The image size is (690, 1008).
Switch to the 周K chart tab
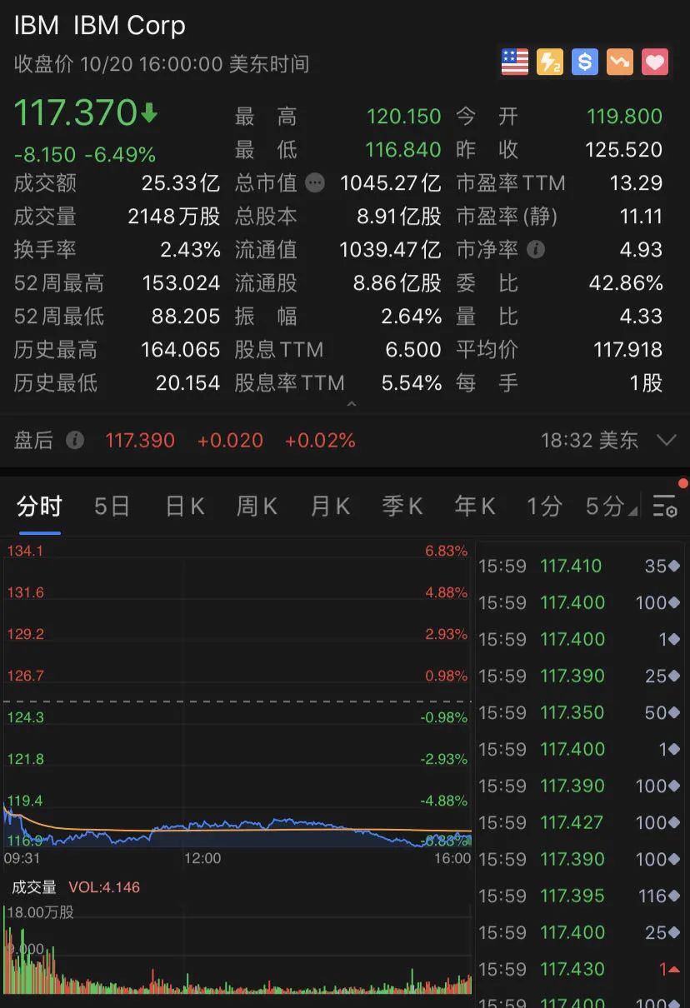[257, 506]
